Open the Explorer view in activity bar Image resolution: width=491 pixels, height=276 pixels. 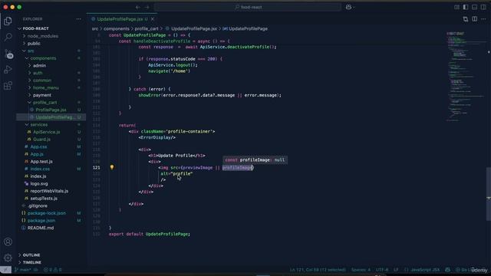click(x=8, y=21)
